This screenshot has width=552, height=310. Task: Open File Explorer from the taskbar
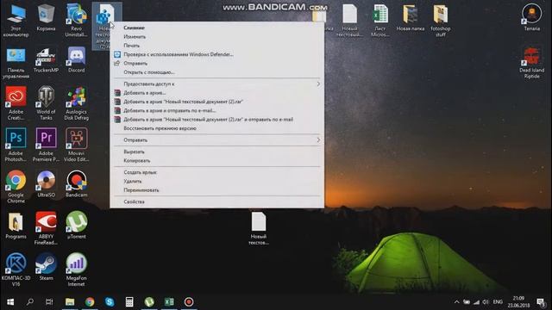[x=70, y=302]
